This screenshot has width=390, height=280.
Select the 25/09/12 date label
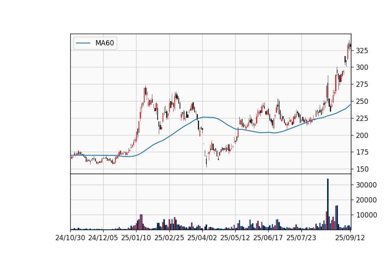coord(350,238)
